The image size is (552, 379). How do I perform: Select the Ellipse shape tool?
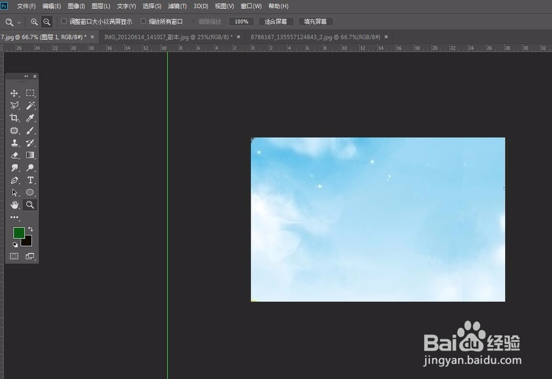point(30,192)
